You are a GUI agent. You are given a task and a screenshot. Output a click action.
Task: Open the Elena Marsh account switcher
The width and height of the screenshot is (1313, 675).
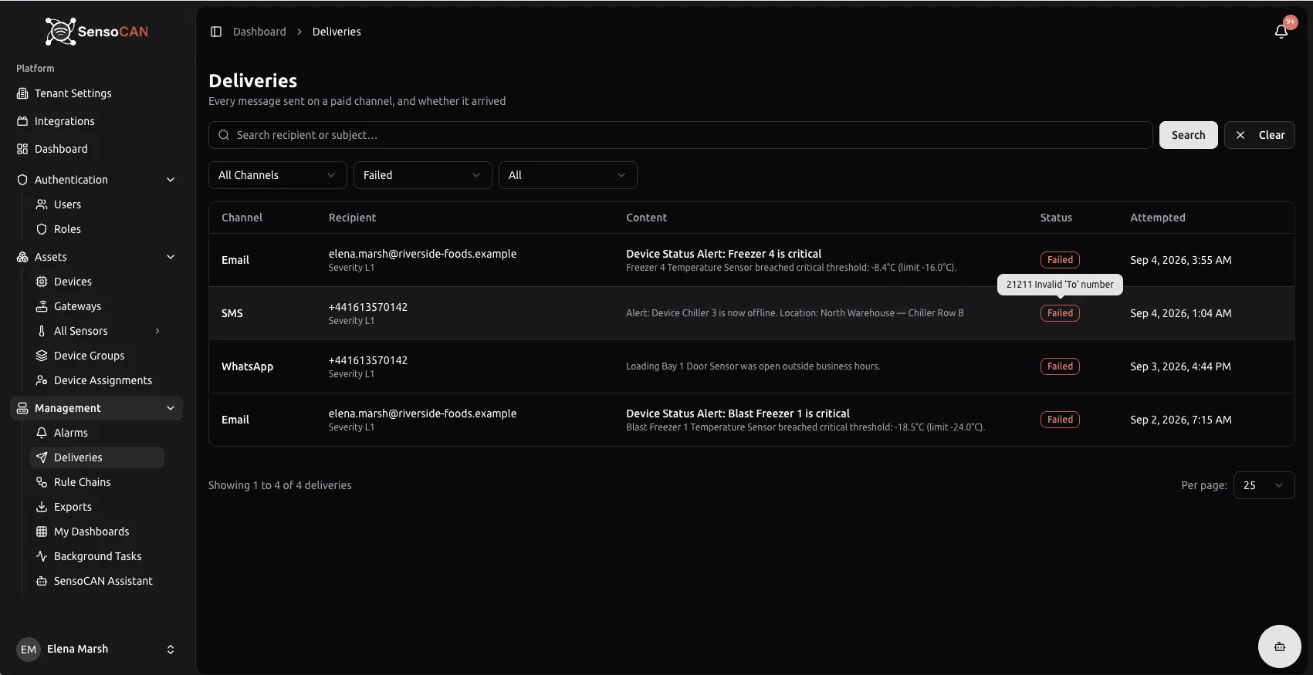(96, 650)
